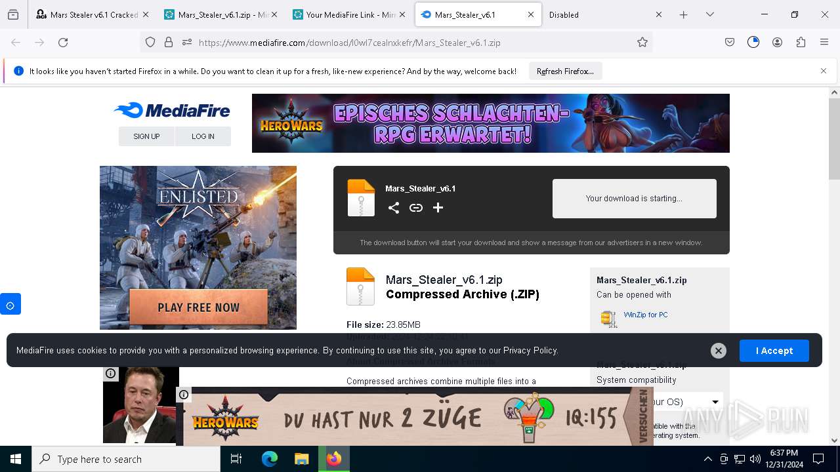Open volume control in system tray
This screenshot has height=472, width=840.
pyautogui.click(x=755, y=459)
